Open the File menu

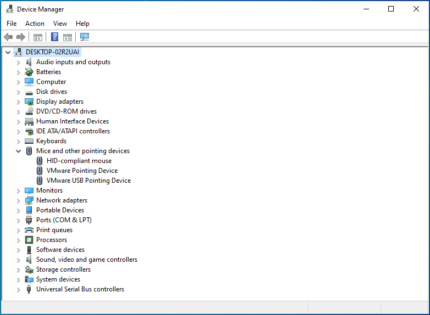(12, 24)
